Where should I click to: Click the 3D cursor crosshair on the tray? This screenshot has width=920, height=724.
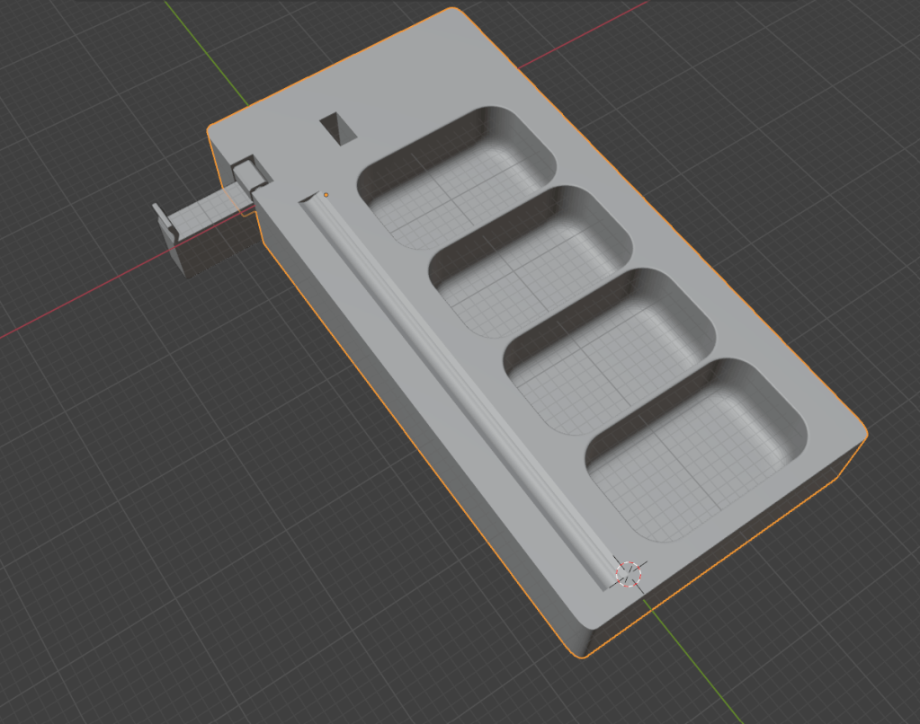point(630,572)
